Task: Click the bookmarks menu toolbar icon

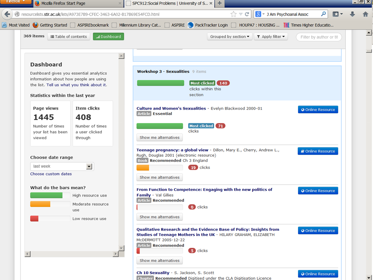Action: [337, 14]
